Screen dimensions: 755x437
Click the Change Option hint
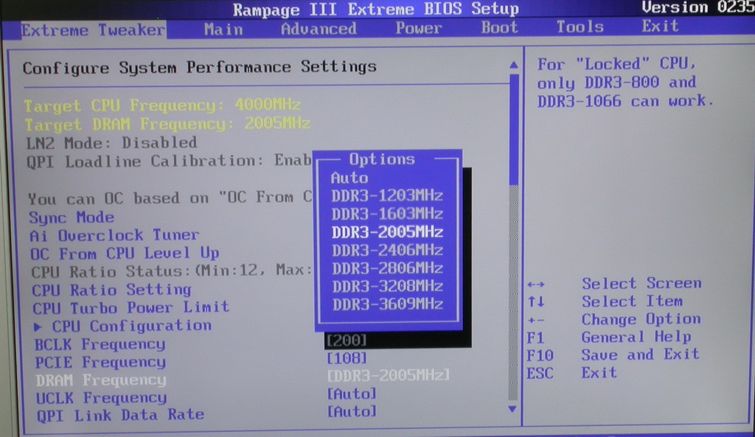tap(614, 320)
